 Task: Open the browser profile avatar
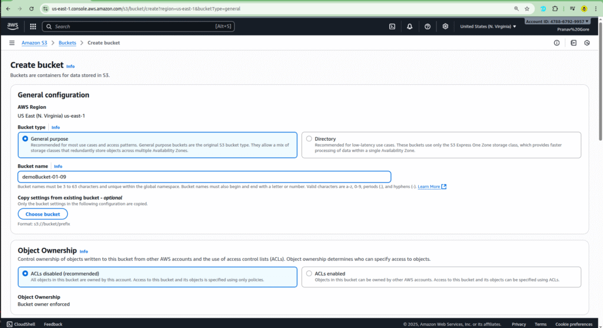(584, 8)
